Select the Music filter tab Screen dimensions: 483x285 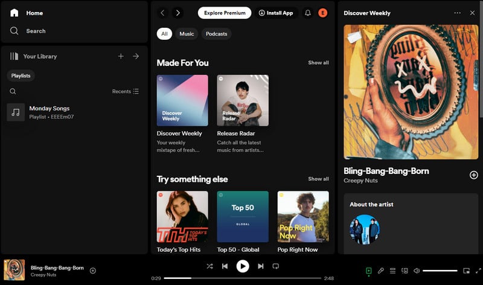point(187,34)
